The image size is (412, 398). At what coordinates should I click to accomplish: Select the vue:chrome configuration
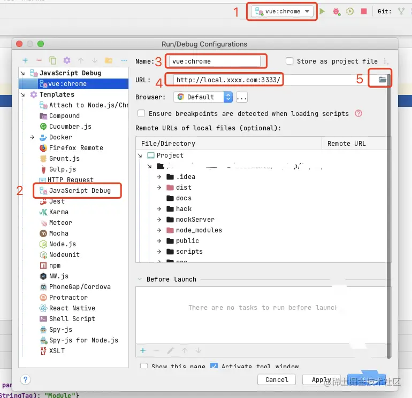74,84
